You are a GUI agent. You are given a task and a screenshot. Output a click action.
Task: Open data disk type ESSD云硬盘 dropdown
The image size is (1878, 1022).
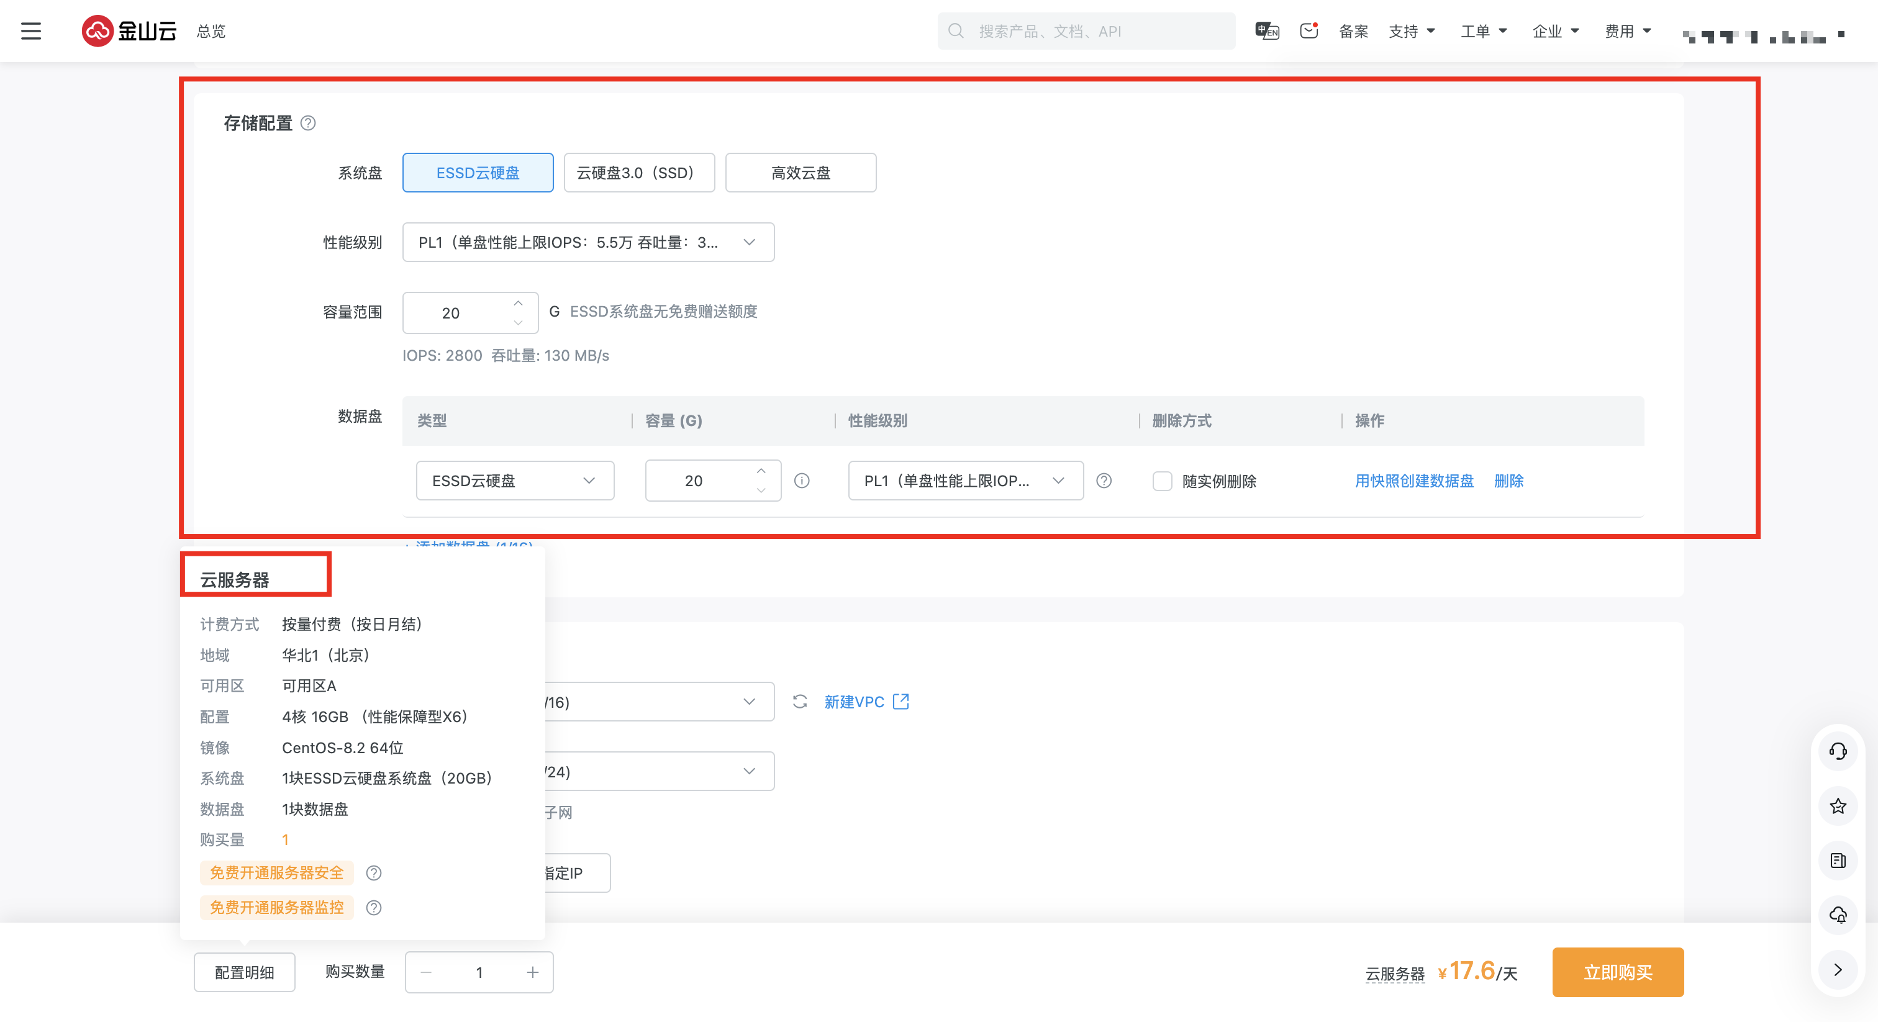515,481
